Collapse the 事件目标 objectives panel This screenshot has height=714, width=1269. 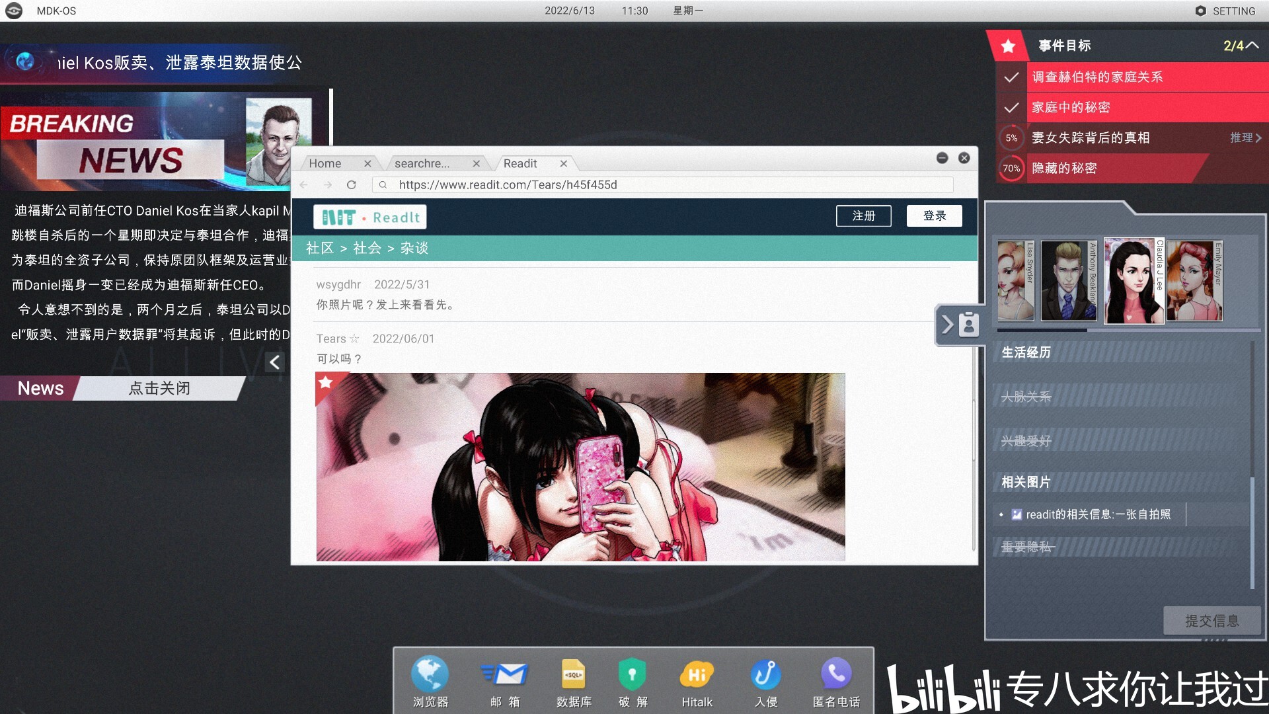click(1252, 46)
